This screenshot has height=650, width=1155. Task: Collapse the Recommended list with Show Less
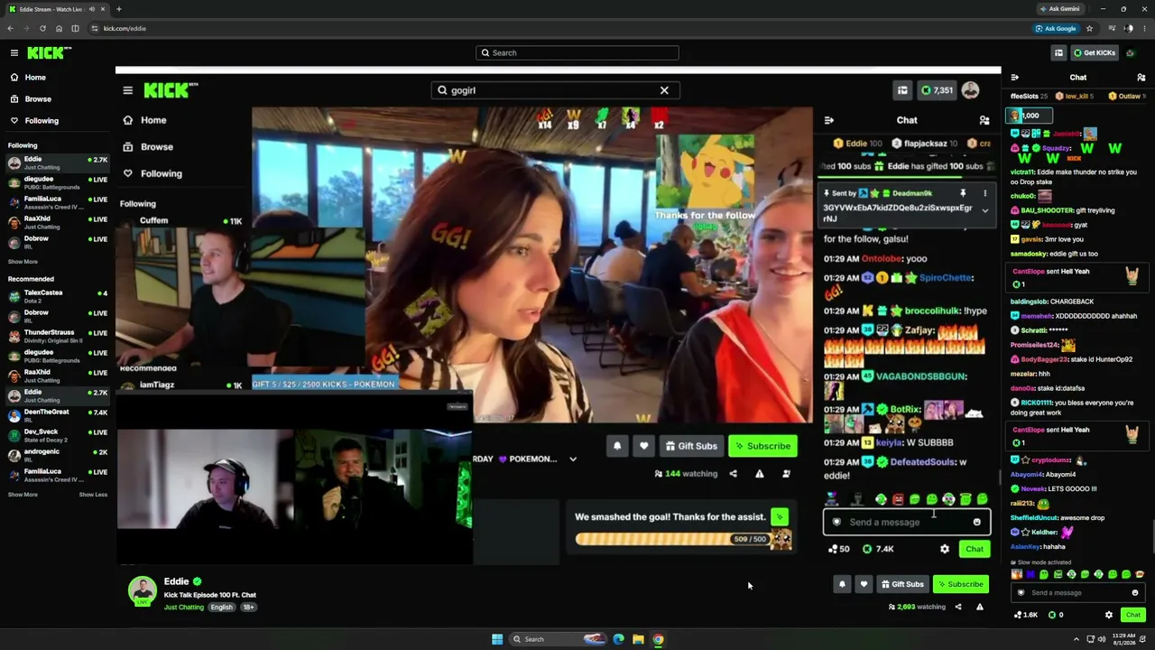(x=93, y=495)
